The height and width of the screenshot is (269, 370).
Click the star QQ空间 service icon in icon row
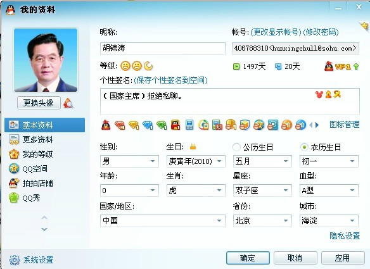point(259,125)
